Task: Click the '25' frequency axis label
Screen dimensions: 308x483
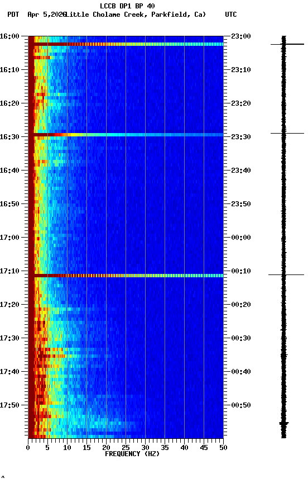Action: point(126,448)
